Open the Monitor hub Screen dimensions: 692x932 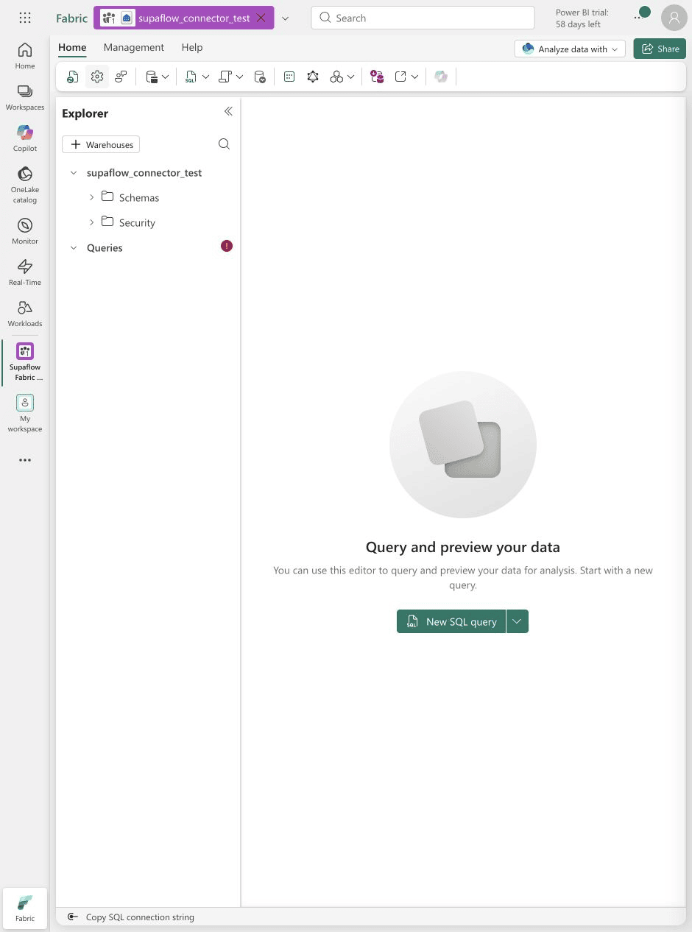click(x=25, y=231)
